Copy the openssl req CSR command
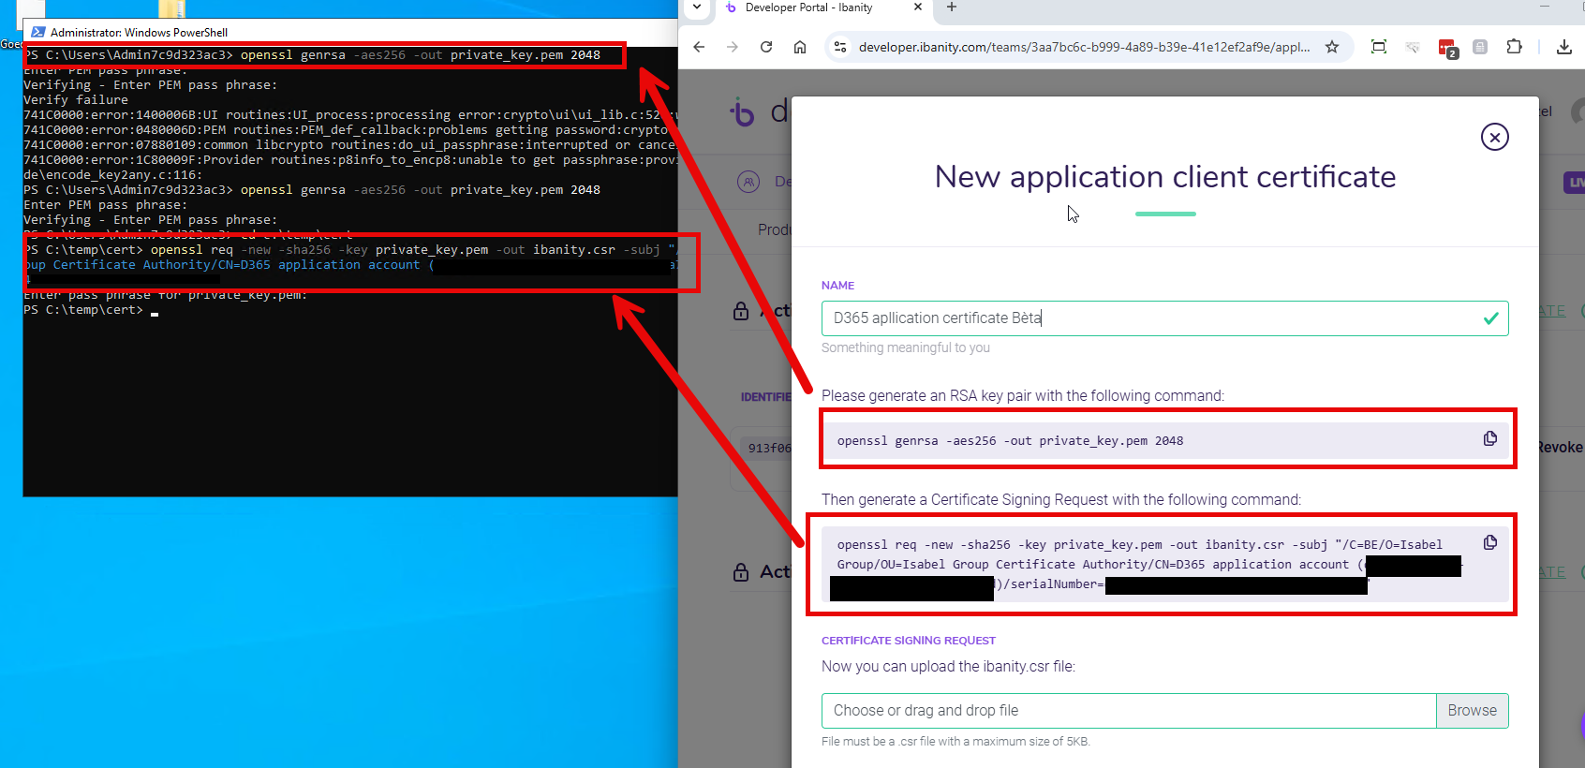 (1489, 543)
